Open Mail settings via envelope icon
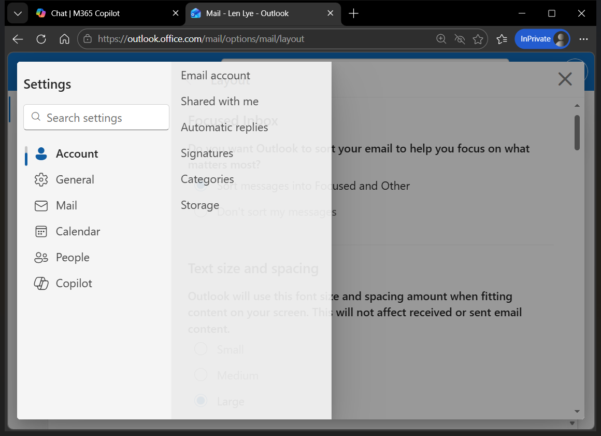The width and height of the screenshot is (601, 436). click(x=41, y=205)
